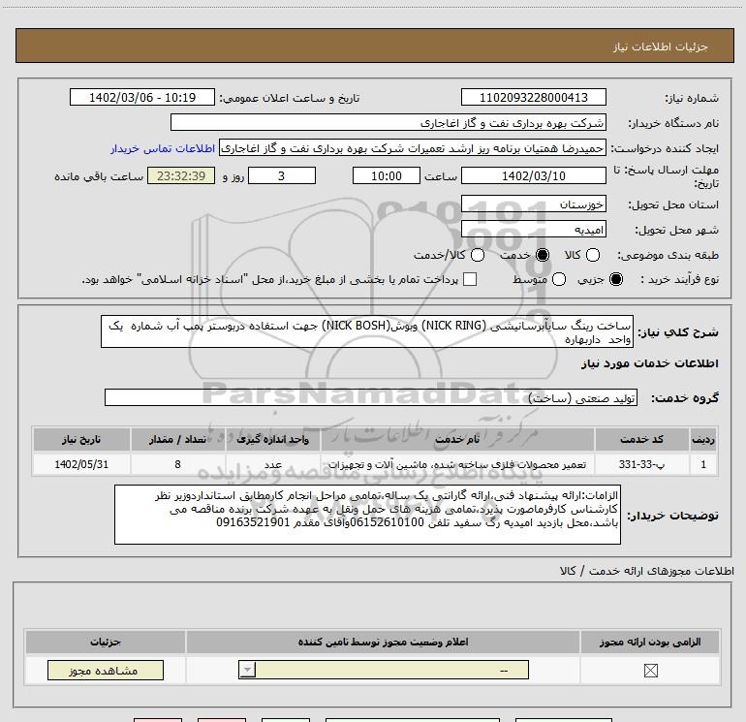Click the ردیف column header
Screen dimensions: 746x722
703,439
